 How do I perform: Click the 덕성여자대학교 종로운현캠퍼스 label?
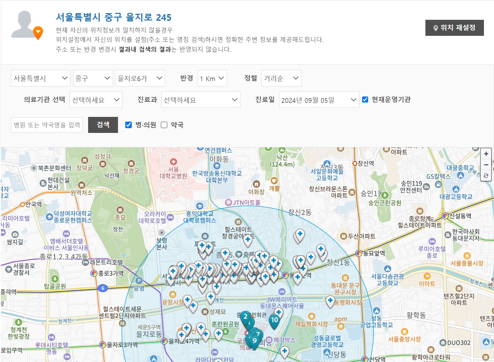point(73,217)
